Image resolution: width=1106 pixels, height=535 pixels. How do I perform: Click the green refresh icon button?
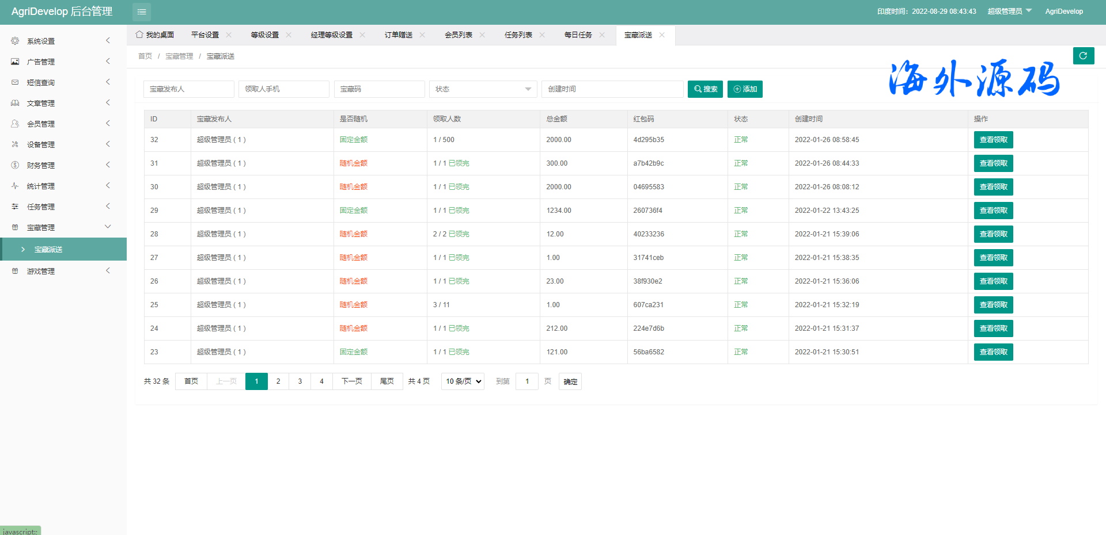coord(1083,56)
